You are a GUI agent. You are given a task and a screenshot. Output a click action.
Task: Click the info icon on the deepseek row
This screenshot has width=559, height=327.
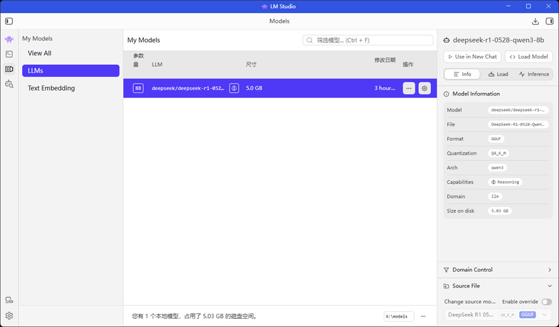[x=234, y=88]
